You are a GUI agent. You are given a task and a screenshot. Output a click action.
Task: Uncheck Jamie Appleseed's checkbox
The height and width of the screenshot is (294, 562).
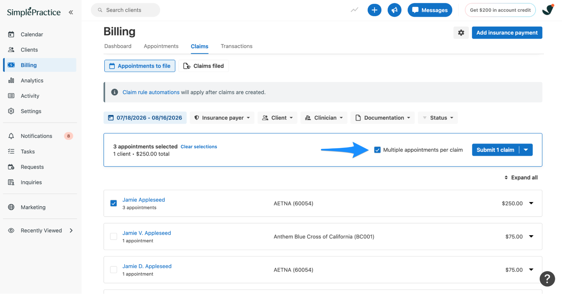[114, 203]
